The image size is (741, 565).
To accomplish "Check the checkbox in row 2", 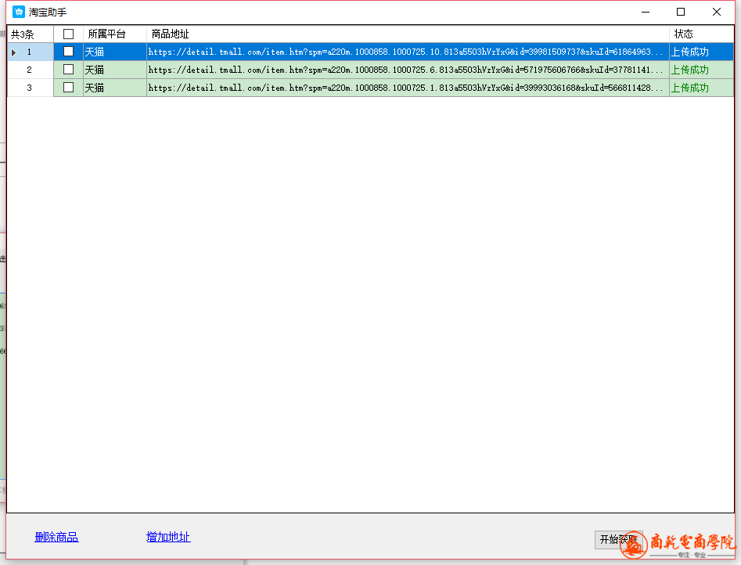I will pos(69,70).
